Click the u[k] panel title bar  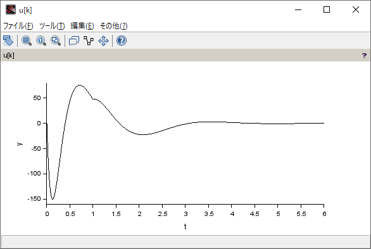click(x=185, y=55)
